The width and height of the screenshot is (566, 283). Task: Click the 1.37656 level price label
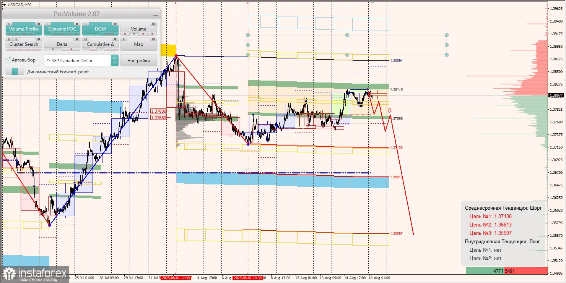[x=396, y=119]
